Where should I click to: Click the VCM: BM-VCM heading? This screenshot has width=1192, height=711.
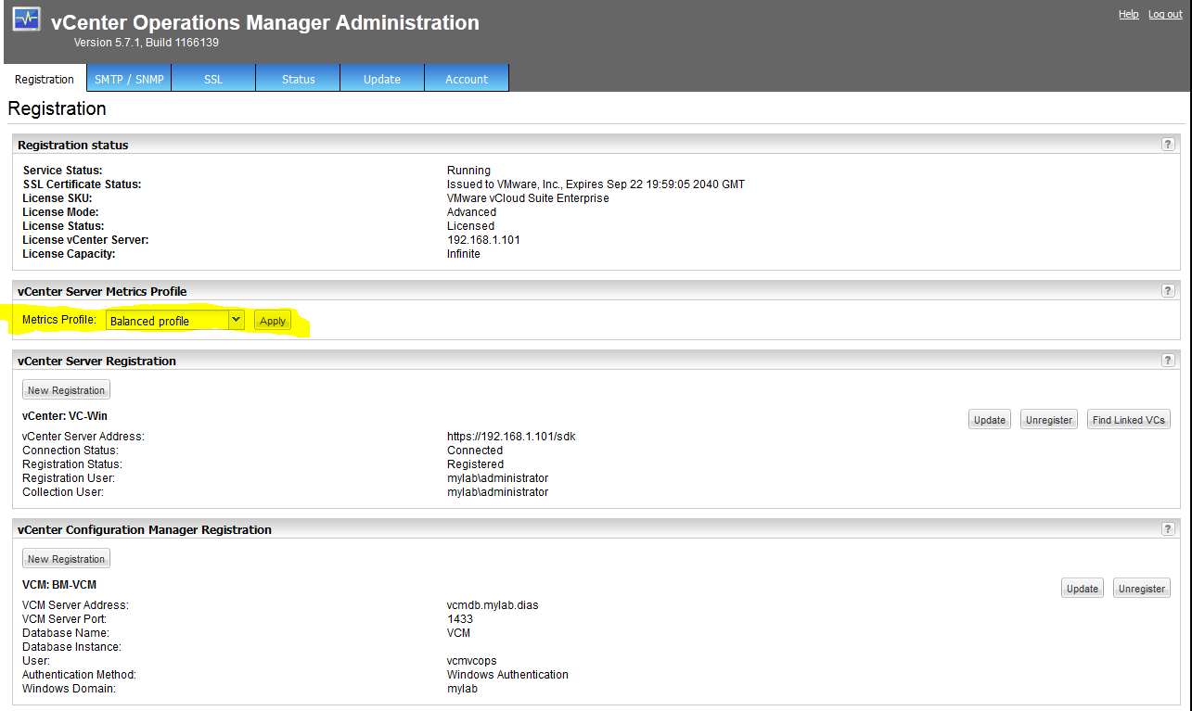point(59,585)
